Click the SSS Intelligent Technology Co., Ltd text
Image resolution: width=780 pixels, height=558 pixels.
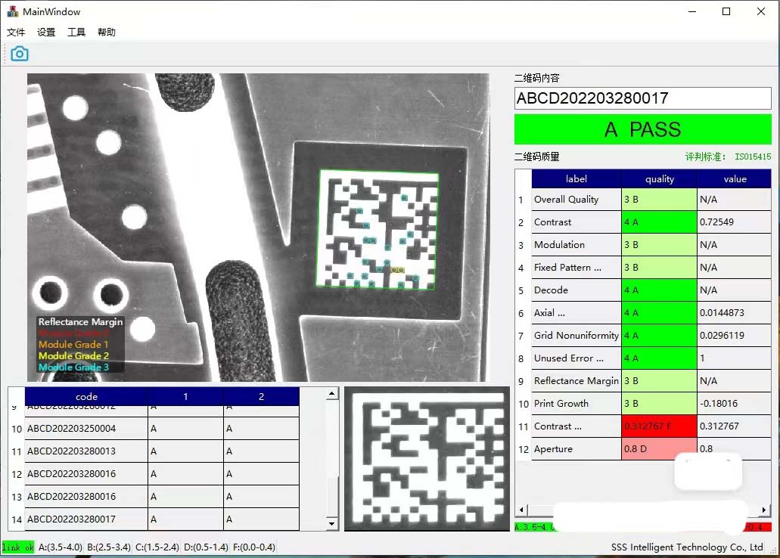point(687,547)
